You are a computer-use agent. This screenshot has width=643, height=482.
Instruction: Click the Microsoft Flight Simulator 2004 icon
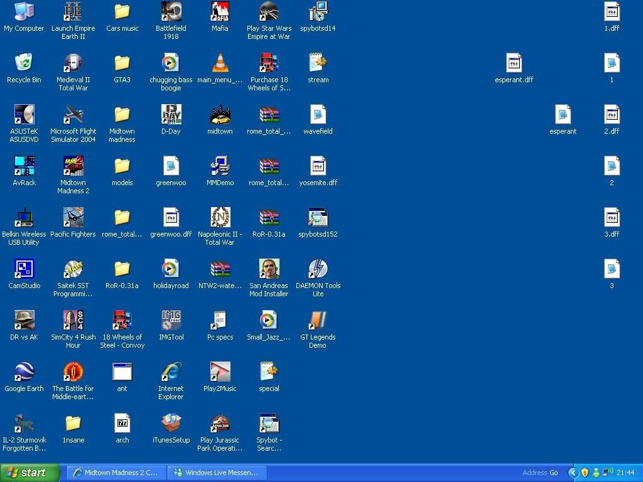(x=73, y=115)
